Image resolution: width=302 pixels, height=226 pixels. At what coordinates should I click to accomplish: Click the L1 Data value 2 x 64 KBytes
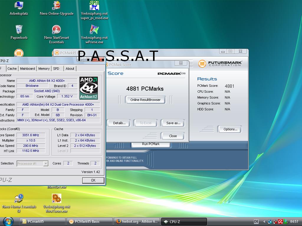[85, 135]
